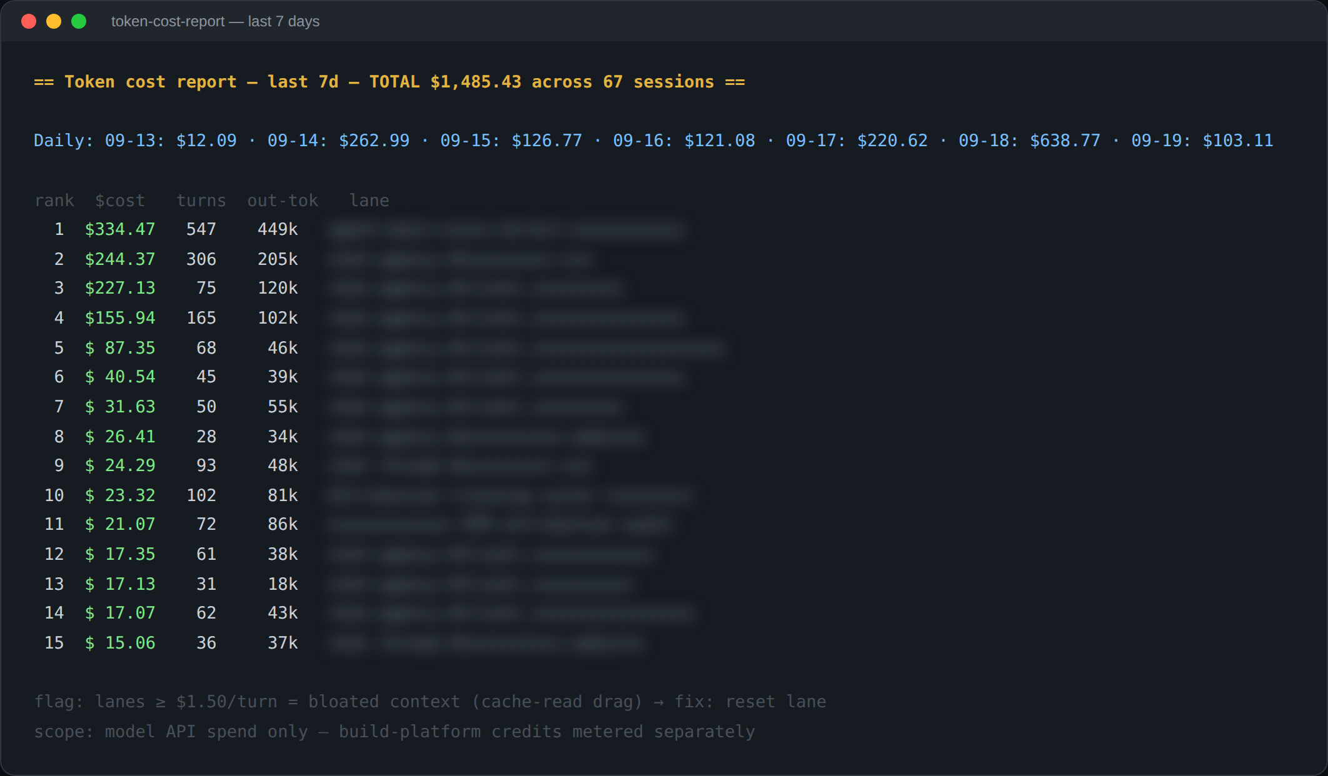
Task: Click the 205k out-tok value
Action: pos(278,259)
